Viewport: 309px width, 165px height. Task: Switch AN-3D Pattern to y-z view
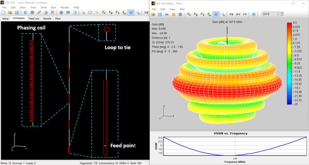[x=238, y=14]
